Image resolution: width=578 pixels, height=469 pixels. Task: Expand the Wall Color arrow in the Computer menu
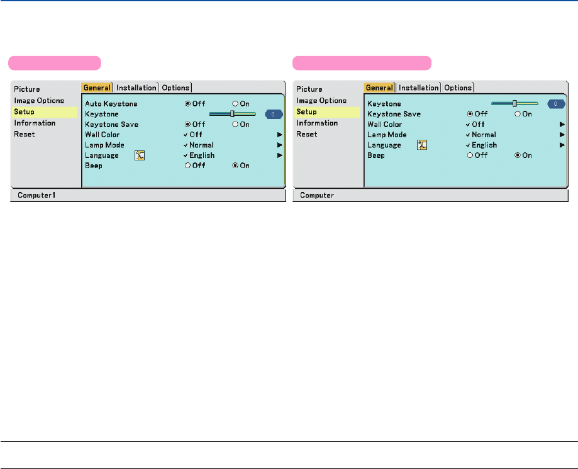tap(562, 125)
